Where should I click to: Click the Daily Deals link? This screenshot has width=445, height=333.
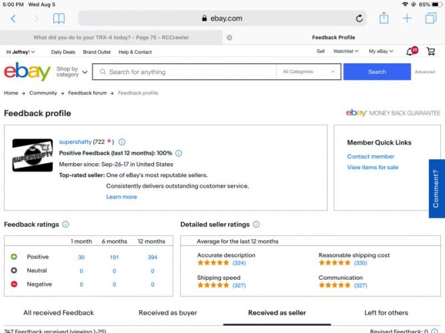(63, 52)
